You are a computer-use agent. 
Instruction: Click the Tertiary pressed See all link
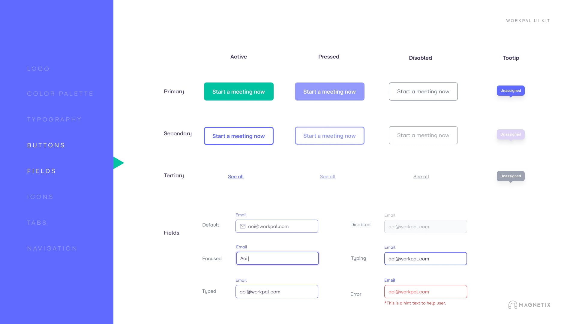[328, 176]
